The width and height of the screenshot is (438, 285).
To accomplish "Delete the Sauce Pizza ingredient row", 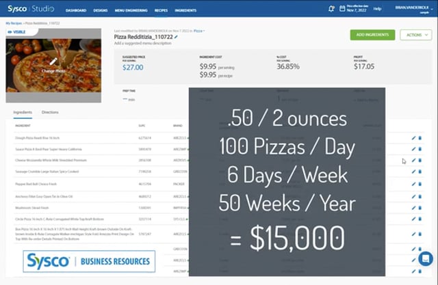I will (420, 149).
